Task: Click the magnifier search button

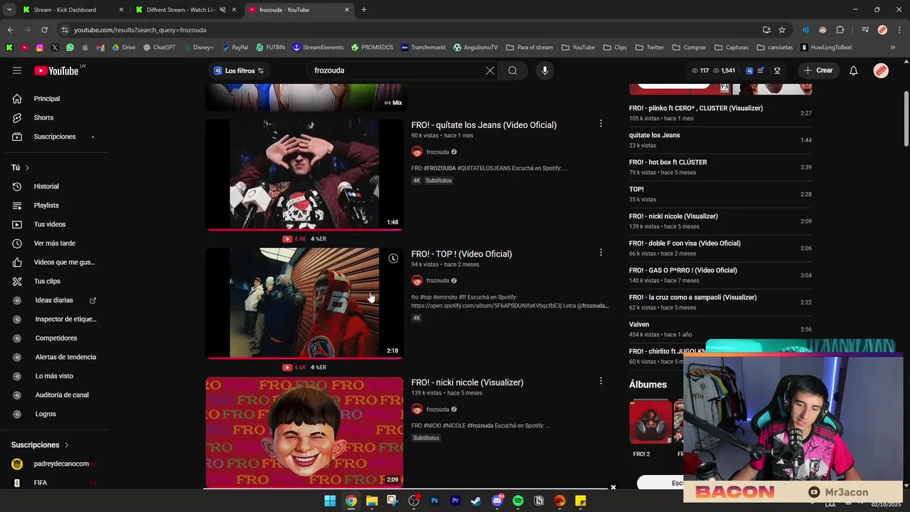Action: (x=513, y=70)
